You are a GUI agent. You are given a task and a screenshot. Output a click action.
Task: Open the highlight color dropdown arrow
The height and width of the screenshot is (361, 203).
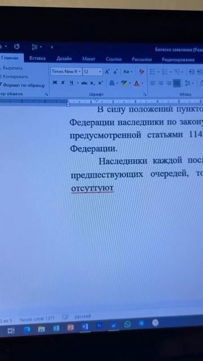(x=130, y=83)
